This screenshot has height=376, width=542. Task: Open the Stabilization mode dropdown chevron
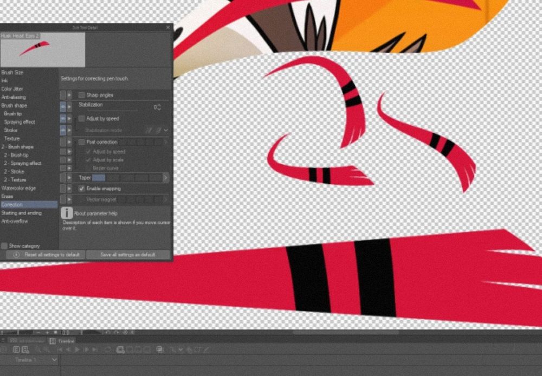pos(166,130)
